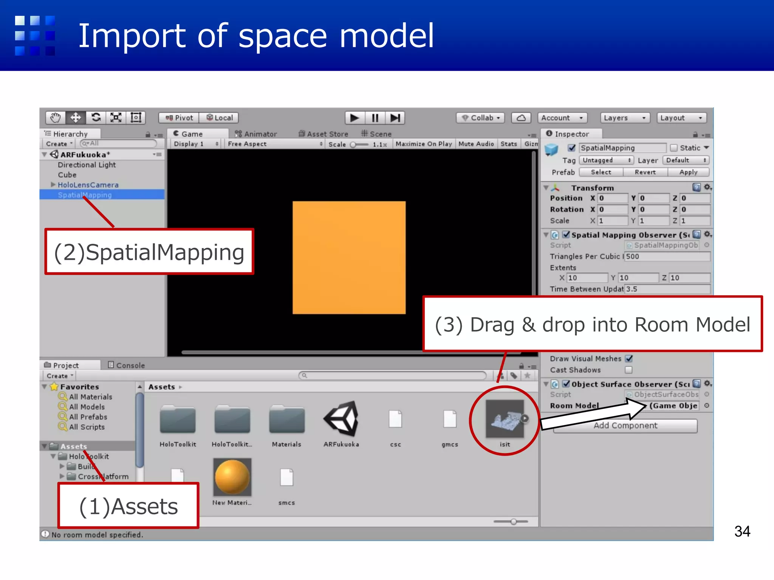The height and width of the screenshot is (580, 774).
Task: Open the Account dropdown
Action: pos(562,118)
